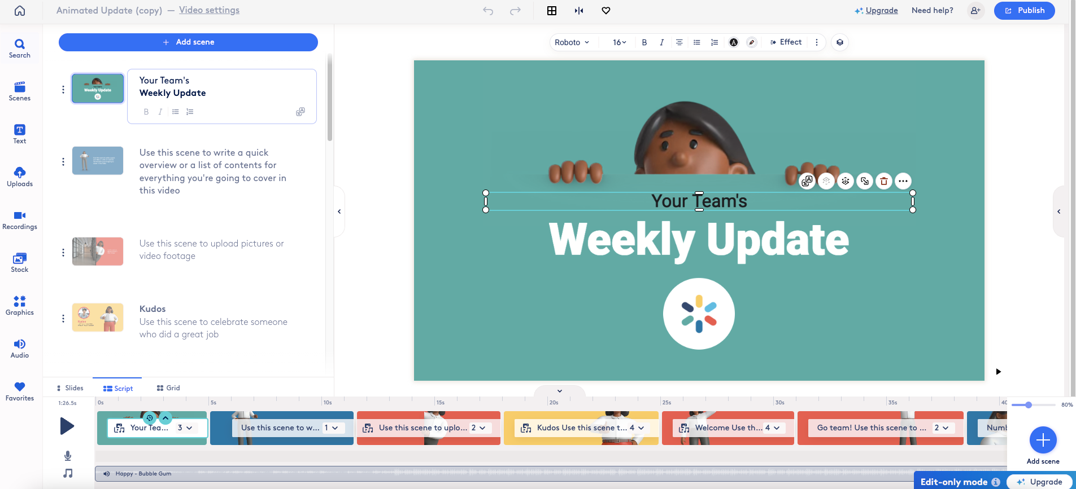The height and width of the screenshot is (489, 1076).
Task: Open duration dropdown on Kudos clip
Action: point(637,428)
